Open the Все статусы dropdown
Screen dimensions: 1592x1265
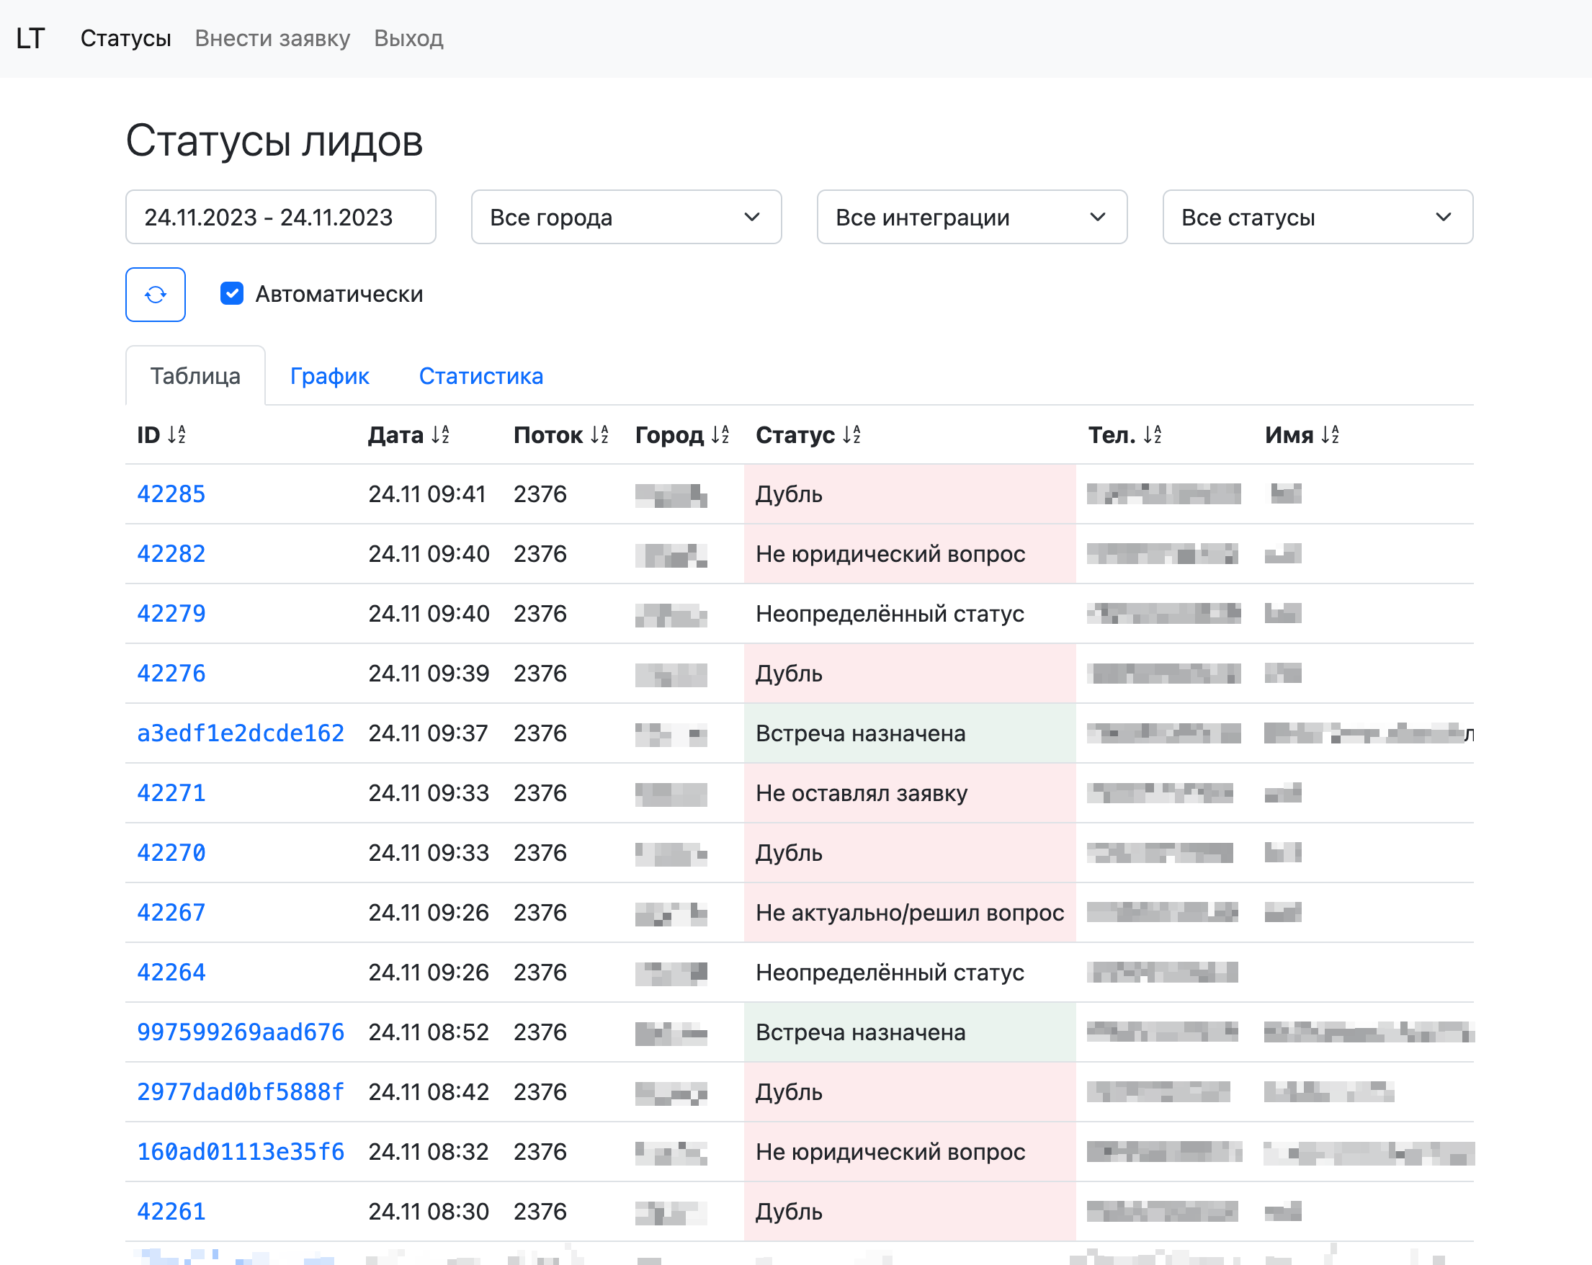[x=1317, y=217]
